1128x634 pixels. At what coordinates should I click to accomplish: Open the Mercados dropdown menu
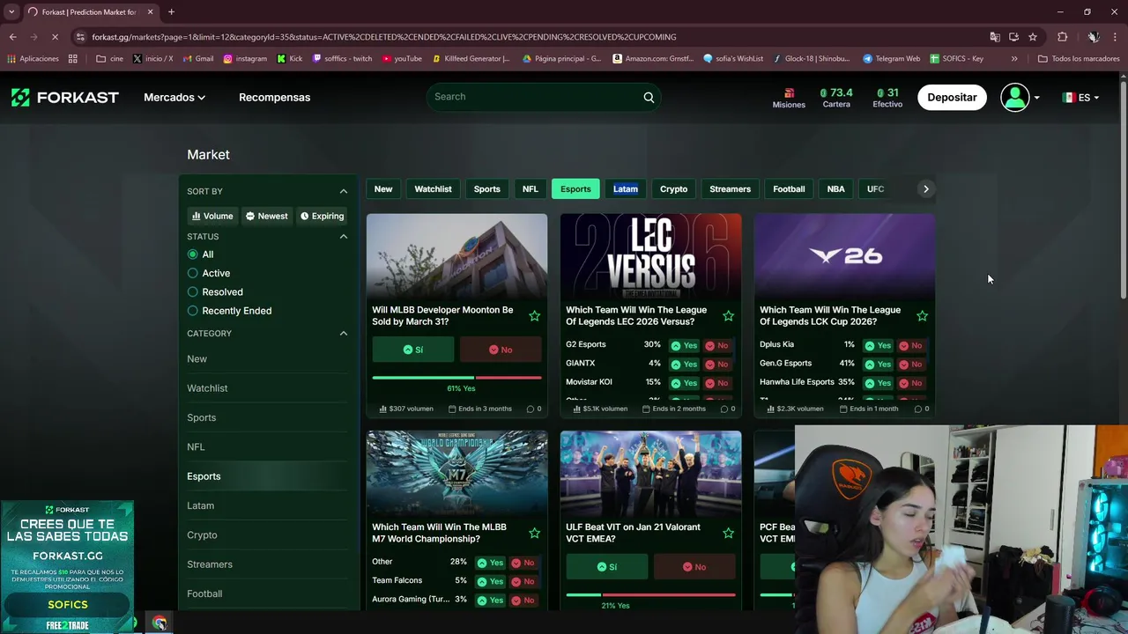coord(174,97)
